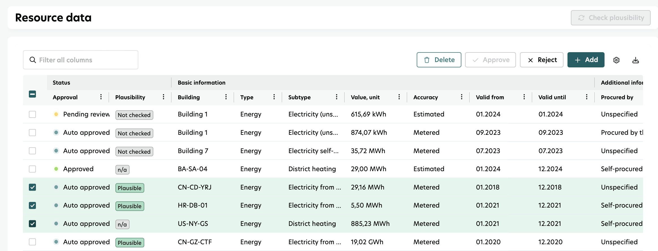Open Value, unit column options
658x251 pixels.
399,97
